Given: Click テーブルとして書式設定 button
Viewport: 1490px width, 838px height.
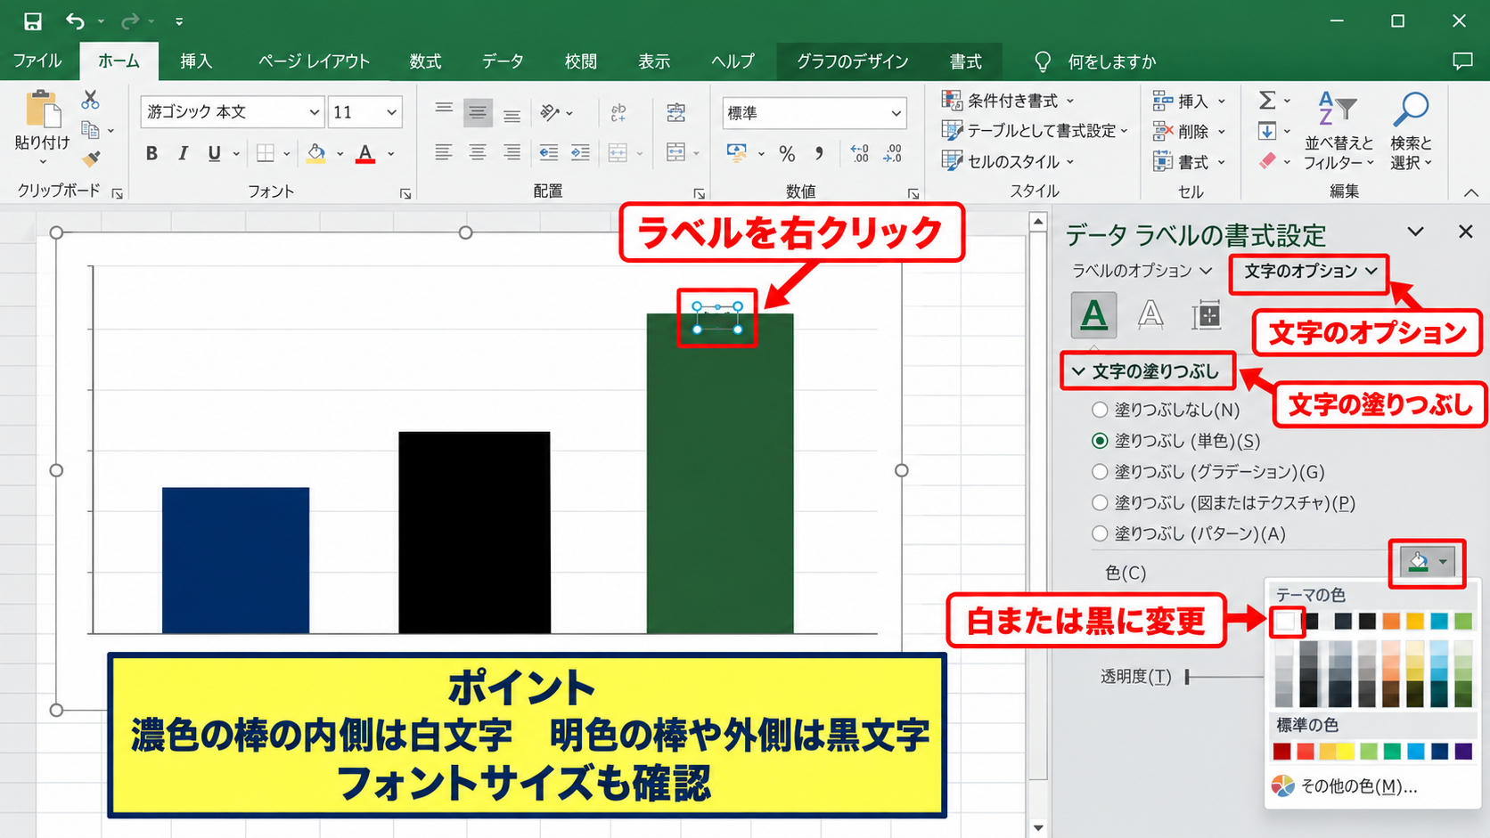Looking at the screenshot, I should point(1036,131).
